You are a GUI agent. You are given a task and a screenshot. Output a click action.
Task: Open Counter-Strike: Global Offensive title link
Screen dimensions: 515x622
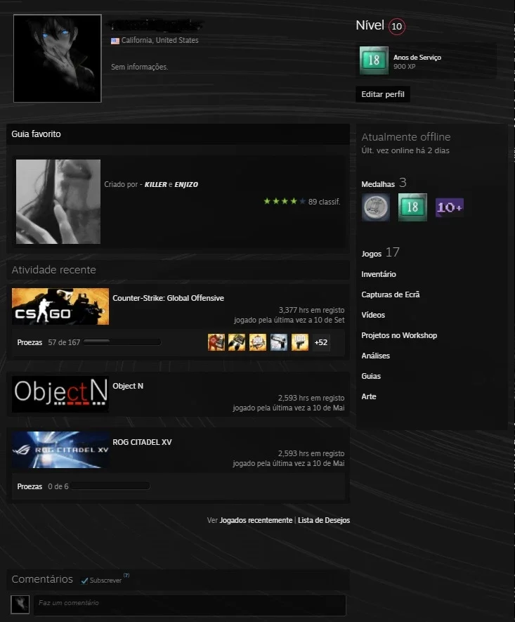168,298
